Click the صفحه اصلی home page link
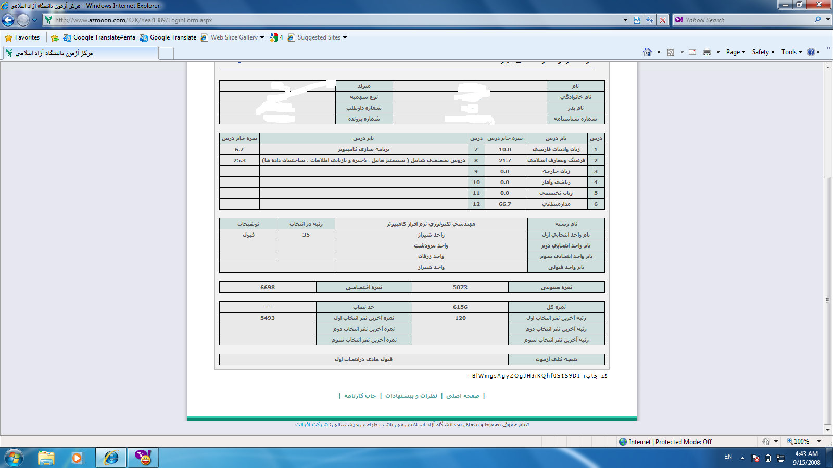The height and width of the screenshot is (468, 833). [463, 396]
